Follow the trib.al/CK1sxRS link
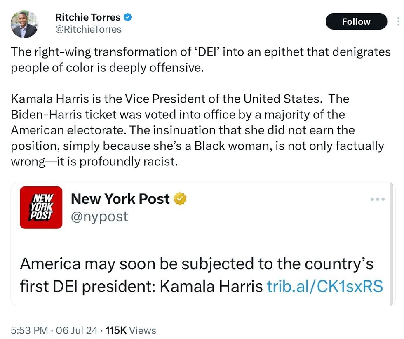This screenshot has width=404, height=339. (x=325, y=286)
